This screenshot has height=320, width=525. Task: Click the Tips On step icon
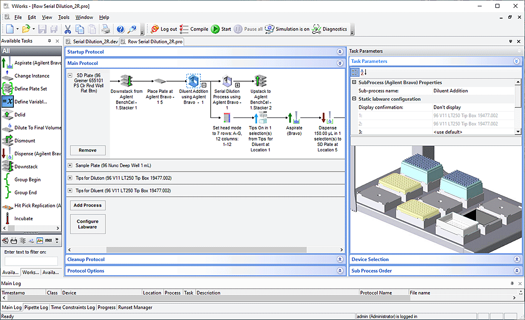(261, 117)
